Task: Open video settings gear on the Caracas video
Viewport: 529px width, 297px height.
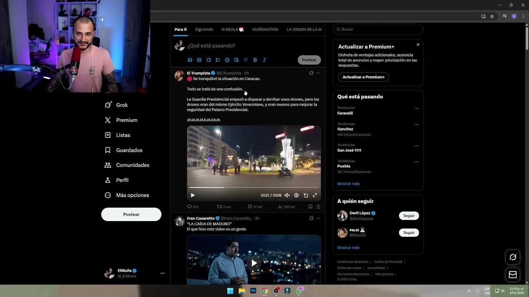Action: tap(296, 195)
